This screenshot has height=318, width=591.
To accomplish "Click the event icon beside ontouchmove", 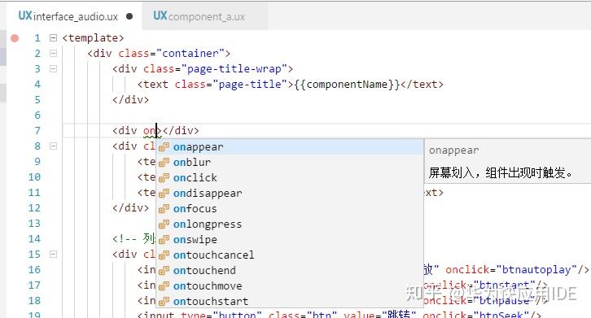I will [164, 286].
